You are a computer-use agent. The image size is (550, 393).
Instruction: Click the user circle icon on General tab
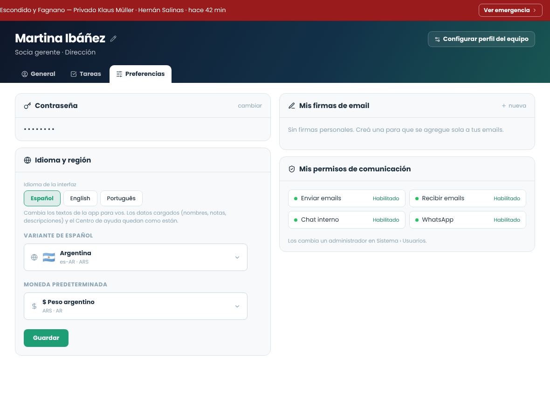pyautogui.click(x=25, y=74)
